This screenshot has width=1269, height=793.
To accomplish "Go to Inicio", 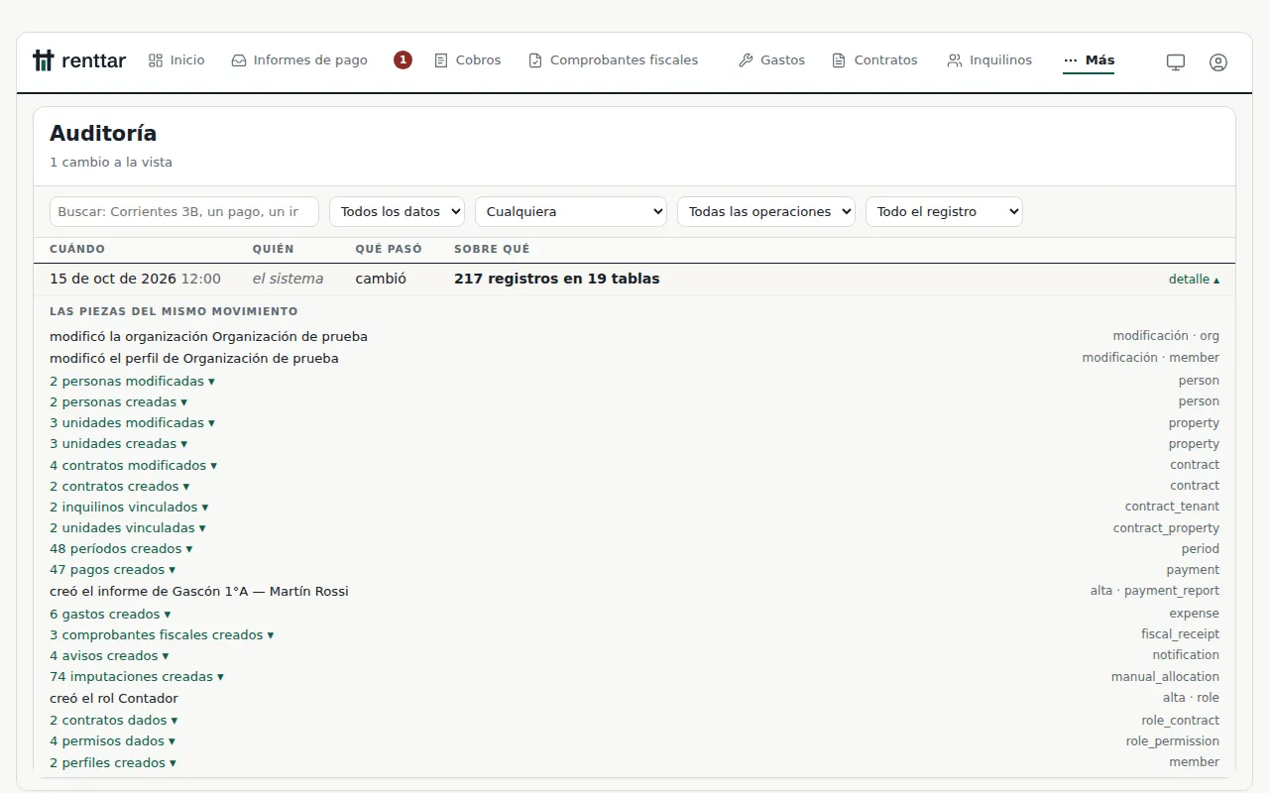I will pos(176,60).
